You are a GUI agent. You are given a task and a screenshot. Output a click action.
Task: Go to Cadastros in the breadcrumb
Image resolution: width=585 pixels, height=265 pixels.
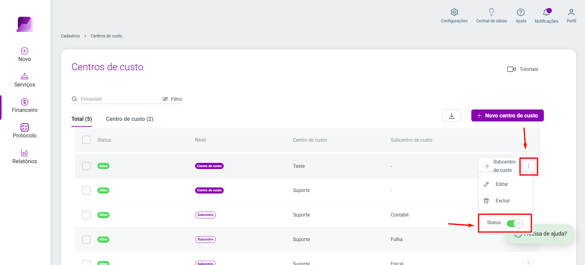tap(70, 36)
